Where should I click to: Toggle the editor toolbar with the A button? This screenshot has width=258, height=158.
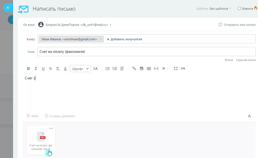(249, 116)
